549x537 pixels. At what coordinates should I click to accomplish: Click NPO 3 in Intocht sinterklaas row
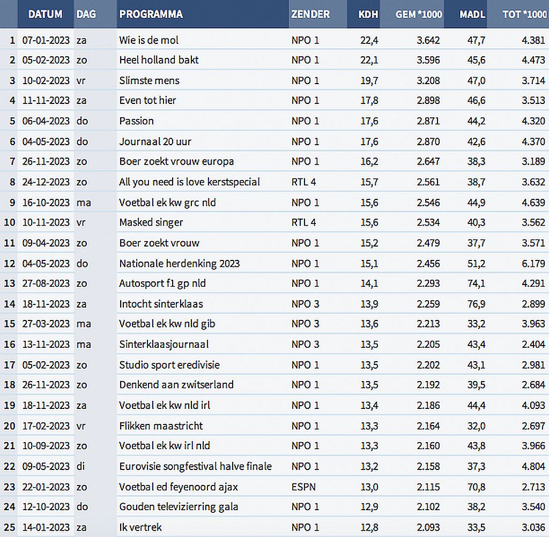[305, 304]
